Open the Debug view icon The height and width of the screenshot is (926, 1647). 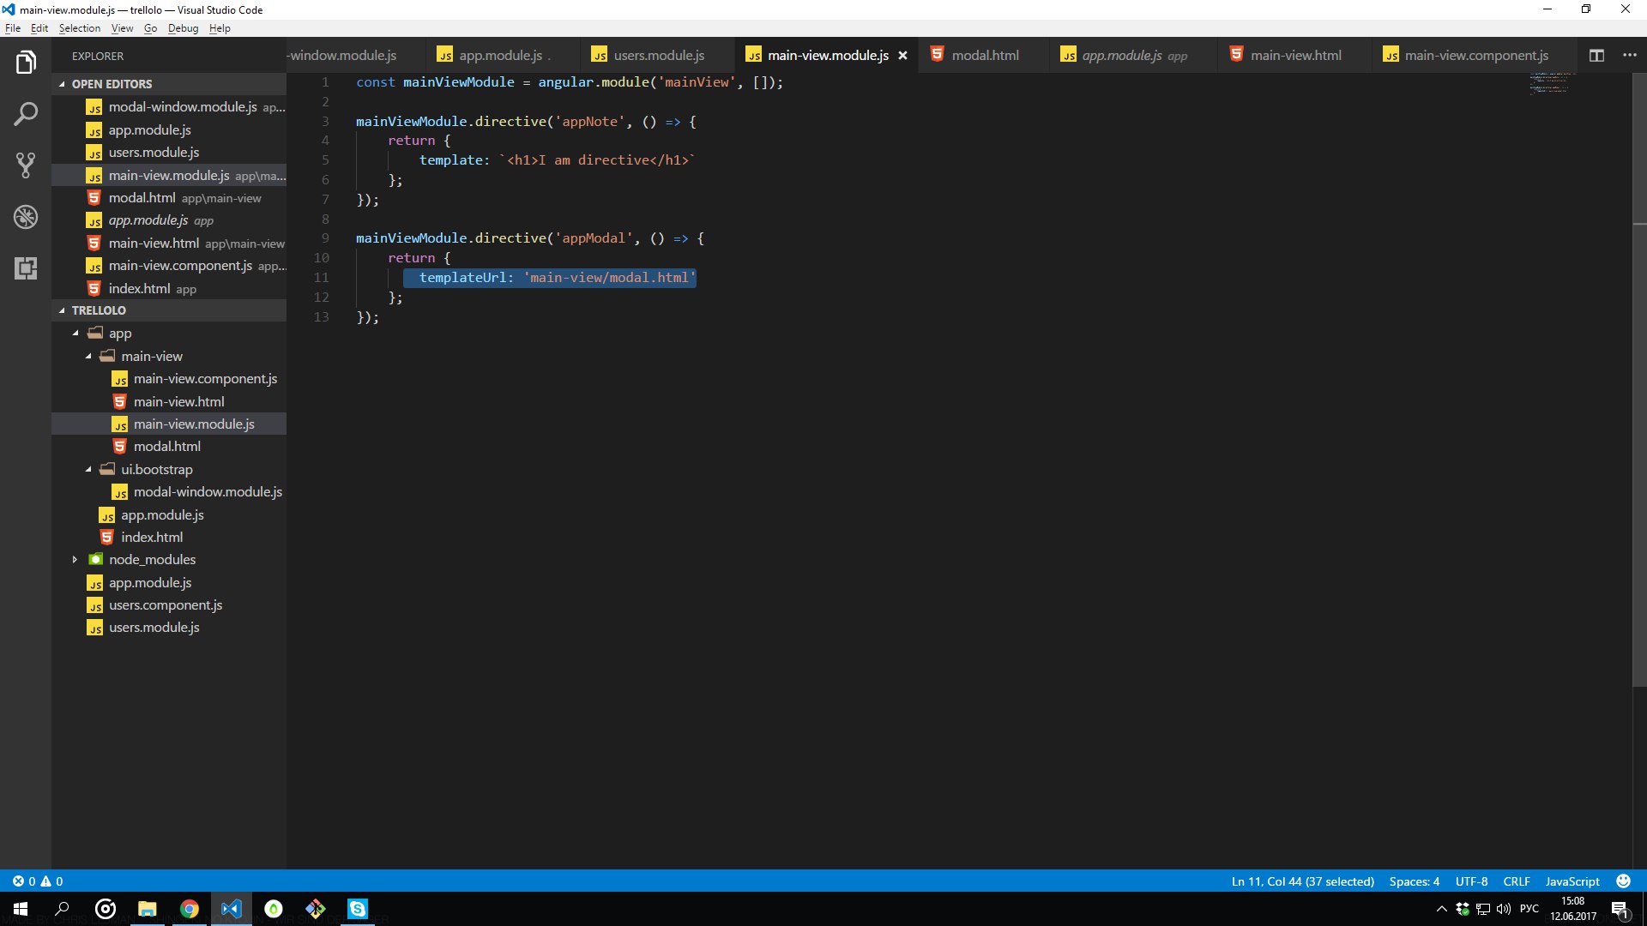[26, 217]
